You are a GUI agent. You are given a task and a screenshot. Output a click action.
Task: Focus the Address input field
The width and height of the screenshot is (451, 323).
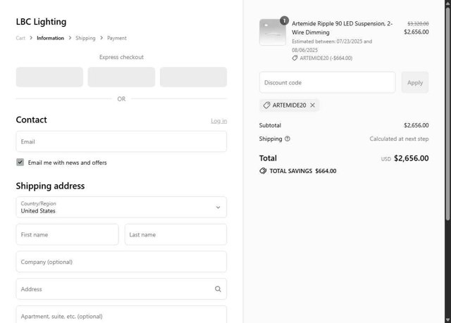(x=121, y=289)
